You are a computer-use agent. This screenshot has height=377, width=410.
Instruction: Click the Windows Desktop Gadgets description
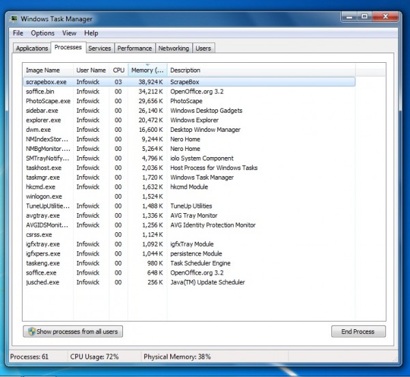pyautogui.click(x=206, y=111)
